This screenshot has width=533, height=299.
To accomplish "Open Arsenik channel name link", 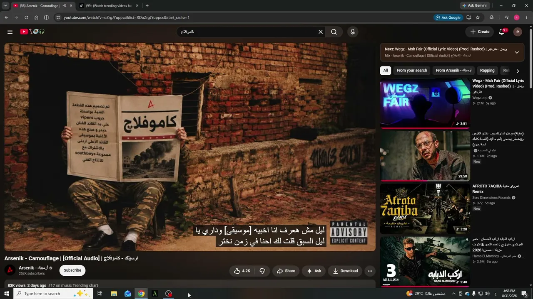I will 33,268.
